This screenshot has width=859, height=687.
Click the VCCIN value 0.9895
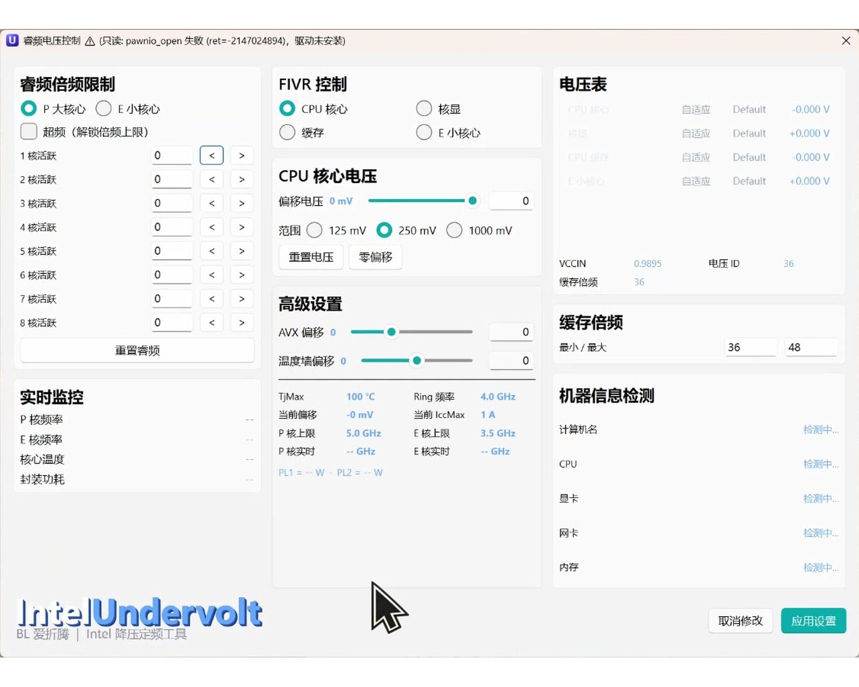click(647, 264)
